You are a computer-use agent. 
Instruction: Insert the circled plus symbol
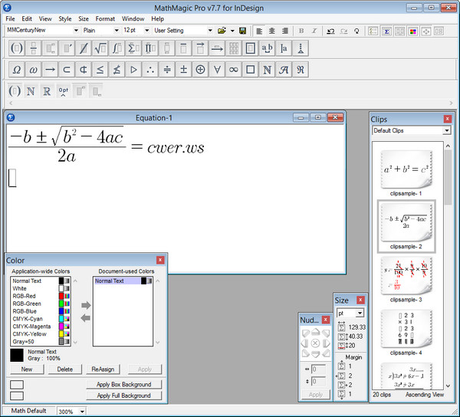point(200,70)
